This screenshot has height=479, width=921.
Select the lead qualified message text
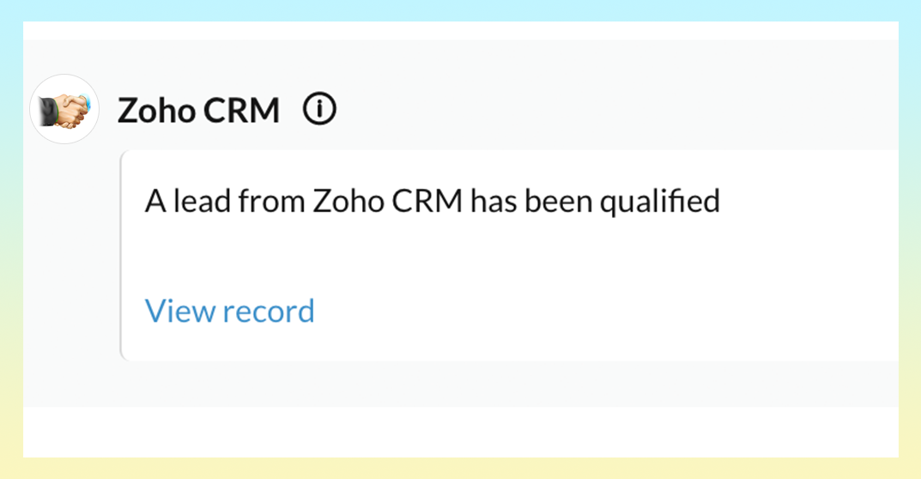coord(432,202)
